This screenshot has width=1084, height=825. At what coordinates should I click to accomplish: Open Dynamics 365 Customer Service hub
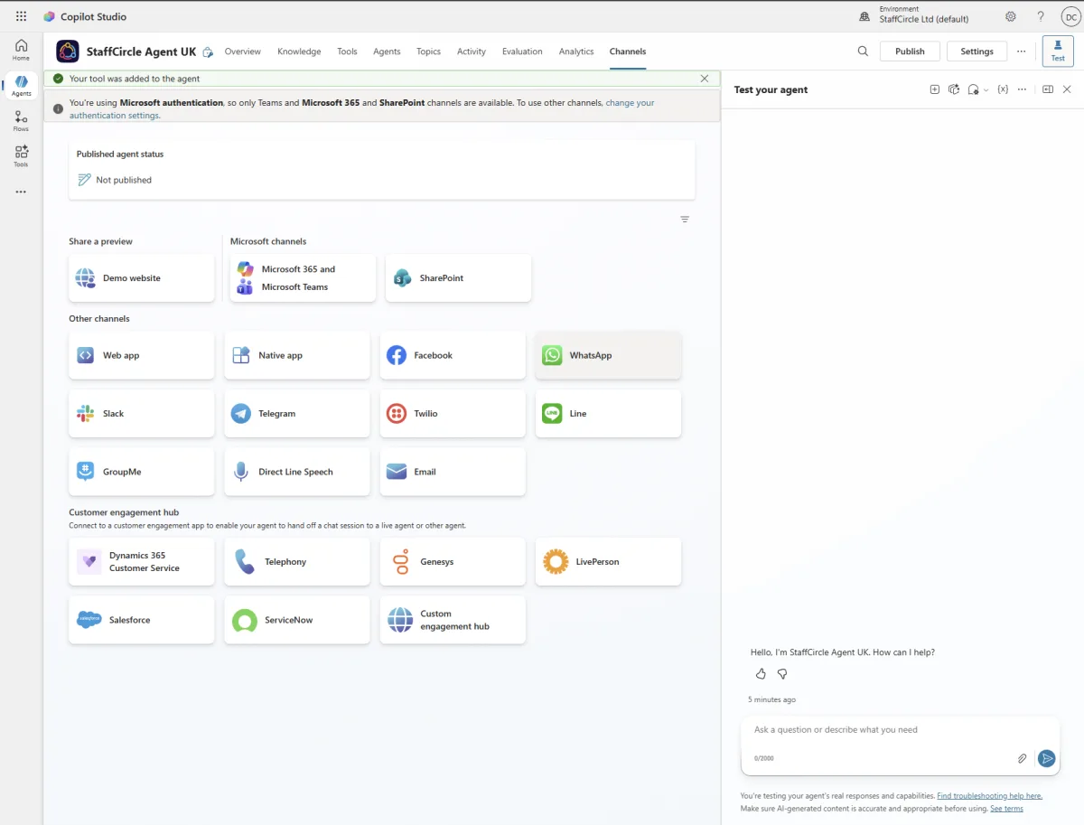(142, 562)
